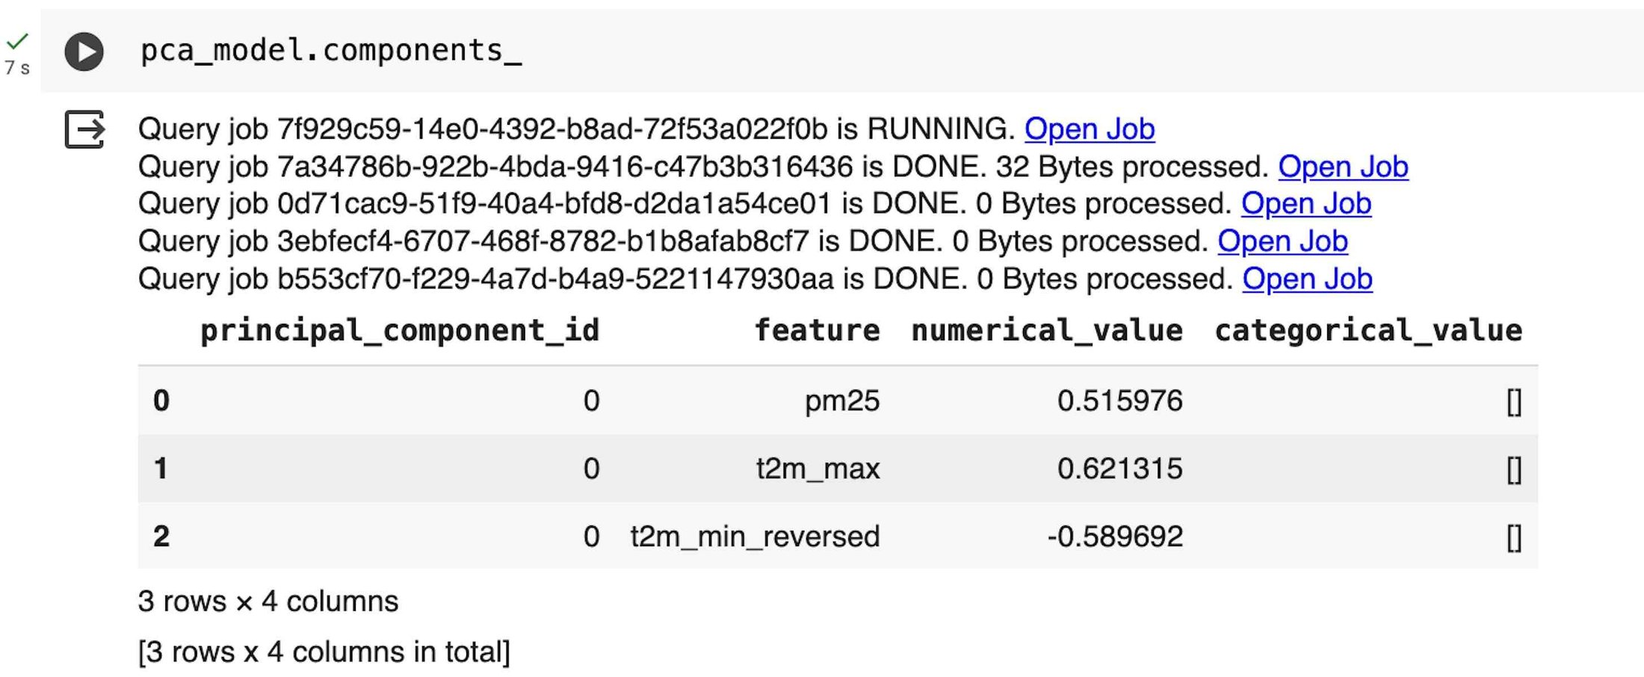This screenshot has width=1644, height=677.
Task: Click the principal_component_id column header
Action: coord(400,330)
